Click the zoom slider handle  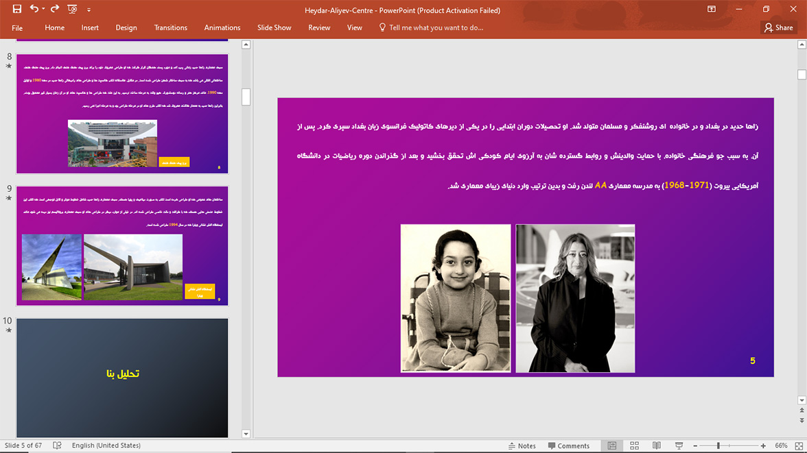718,445
